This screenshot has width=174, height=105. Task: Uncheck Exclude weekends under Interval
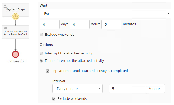(54, 99)
